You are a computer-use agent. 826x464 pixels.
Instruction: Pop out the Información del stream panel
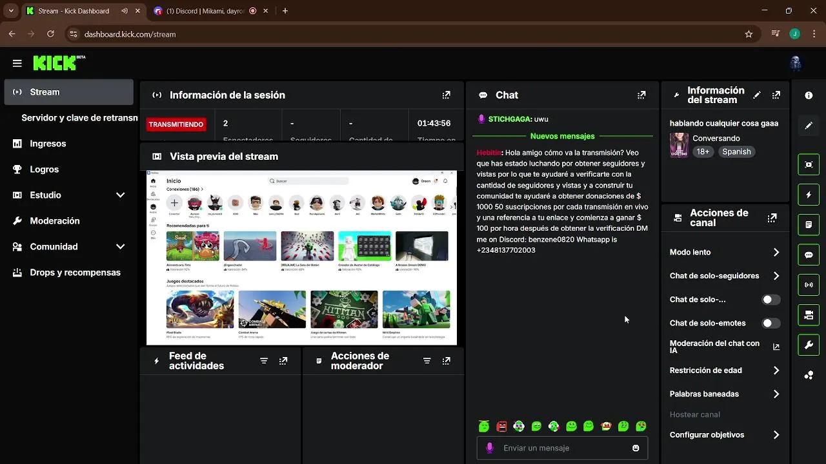[776, 95]
